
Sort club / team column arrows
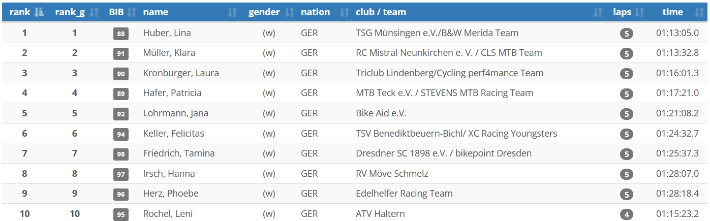pos(598,12)
